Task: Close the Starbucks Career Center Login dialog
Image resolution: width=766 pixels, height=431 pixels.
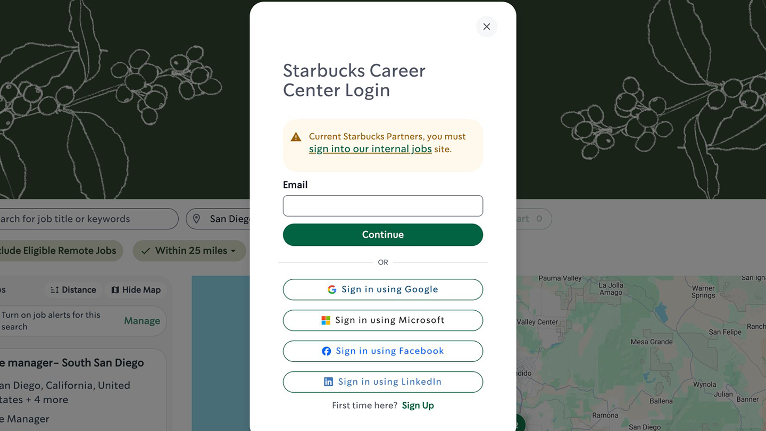Action: 486,27
